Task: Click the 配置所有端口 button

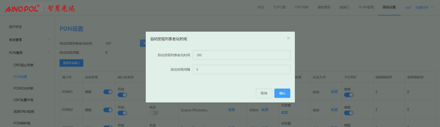Action: [x=71, y=63]
